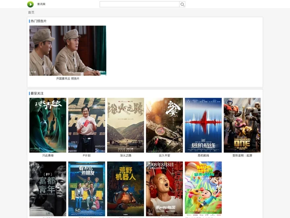This screenshot has width=290, height=218.
Task: Open the 荒野机器人 movie poster
Action: 125,189
